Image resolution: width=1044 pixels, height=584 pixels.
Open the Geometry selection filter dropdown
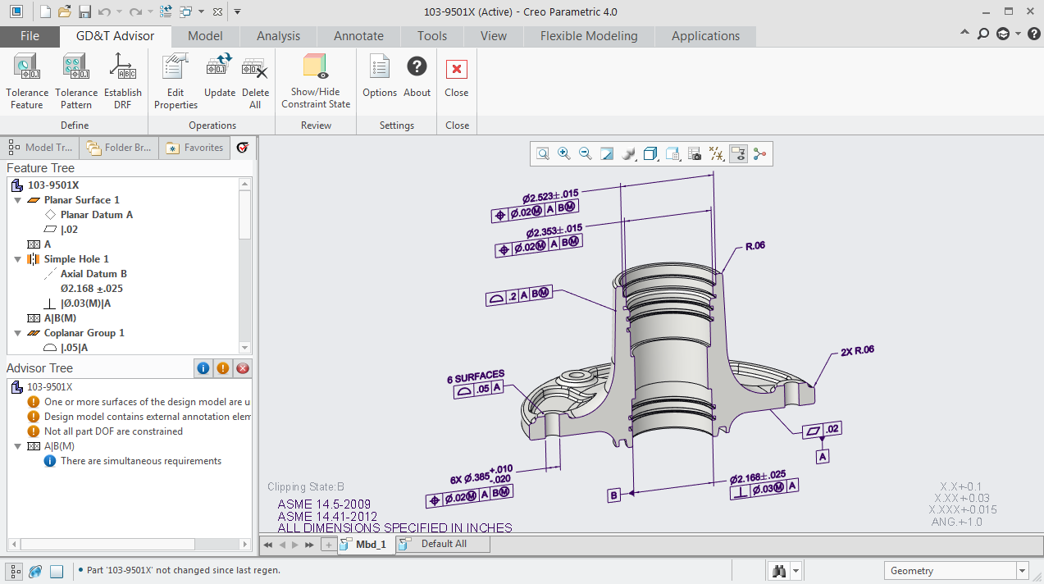1022,570
